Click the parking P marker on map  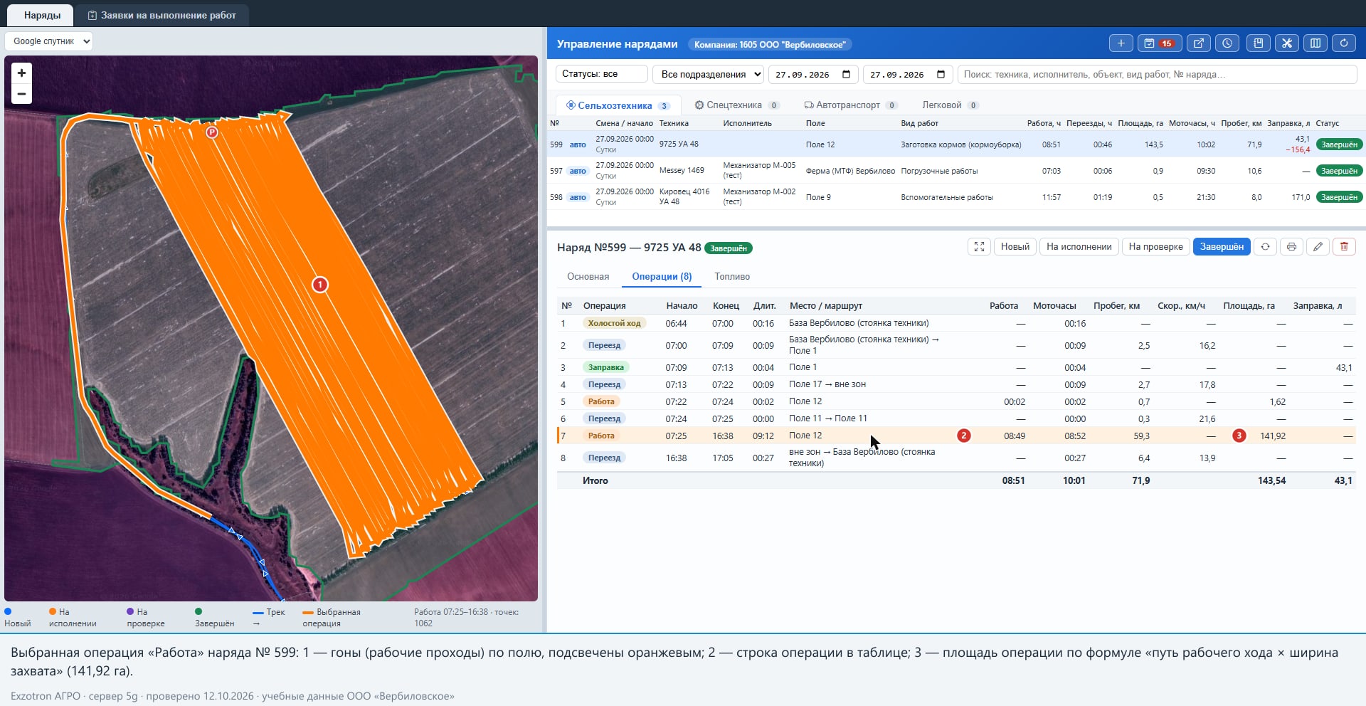(x=212, y=132)
